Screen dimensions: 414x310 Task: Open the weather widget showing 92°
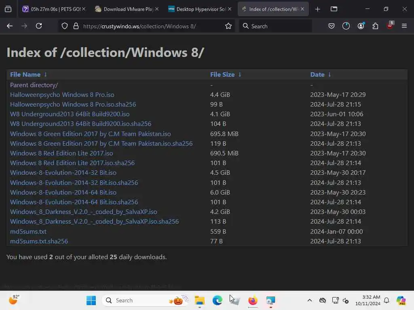[x=14, y=300]
